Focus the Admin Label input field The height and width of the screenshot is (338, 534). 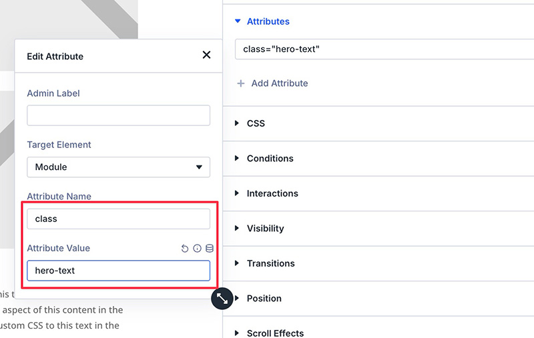click(x=118, y=115)
